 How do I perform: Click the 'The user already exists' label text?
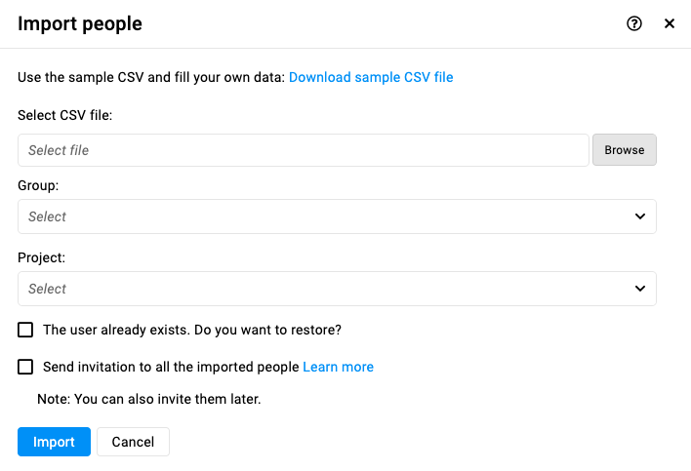(x=192, y=330)
